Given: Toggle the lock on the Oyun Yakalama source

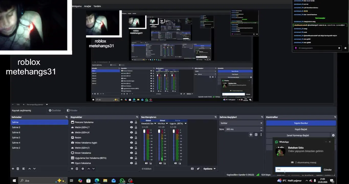Looking at the screenshot, I should 136,163.
